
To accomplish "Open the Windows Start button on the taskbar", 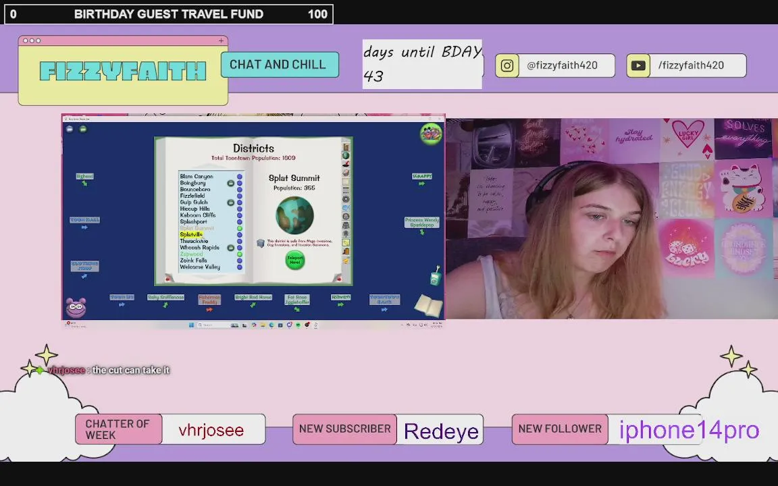I will point(192,325).
